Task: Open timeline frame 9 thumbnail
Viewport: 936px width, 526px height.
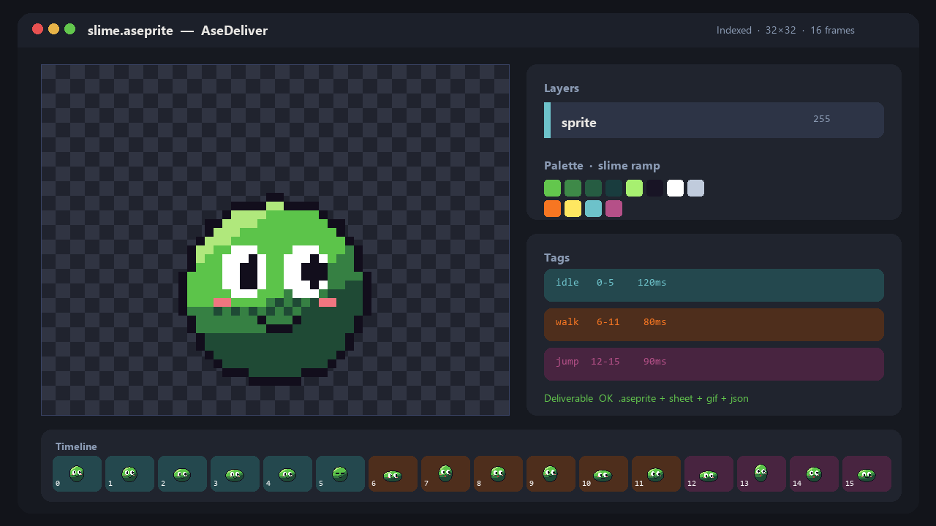Action: click(551, 474)
